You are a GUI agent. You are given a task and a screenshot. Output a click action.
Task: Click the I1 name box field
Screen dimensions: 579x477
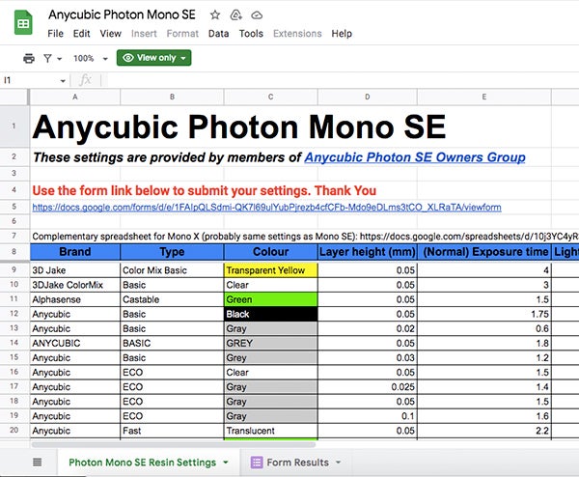click(30, 80)
